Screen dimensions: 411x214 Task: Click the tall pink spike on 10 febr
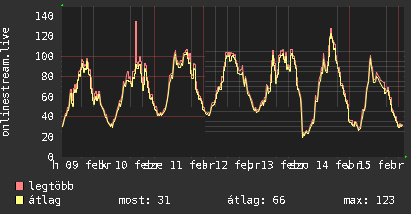tap(136, 42)
